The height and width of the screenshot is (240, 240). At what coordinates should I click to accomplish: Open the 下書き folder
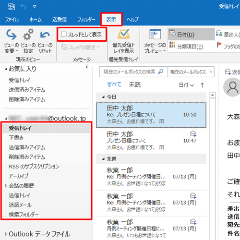[x=16, y=138]
